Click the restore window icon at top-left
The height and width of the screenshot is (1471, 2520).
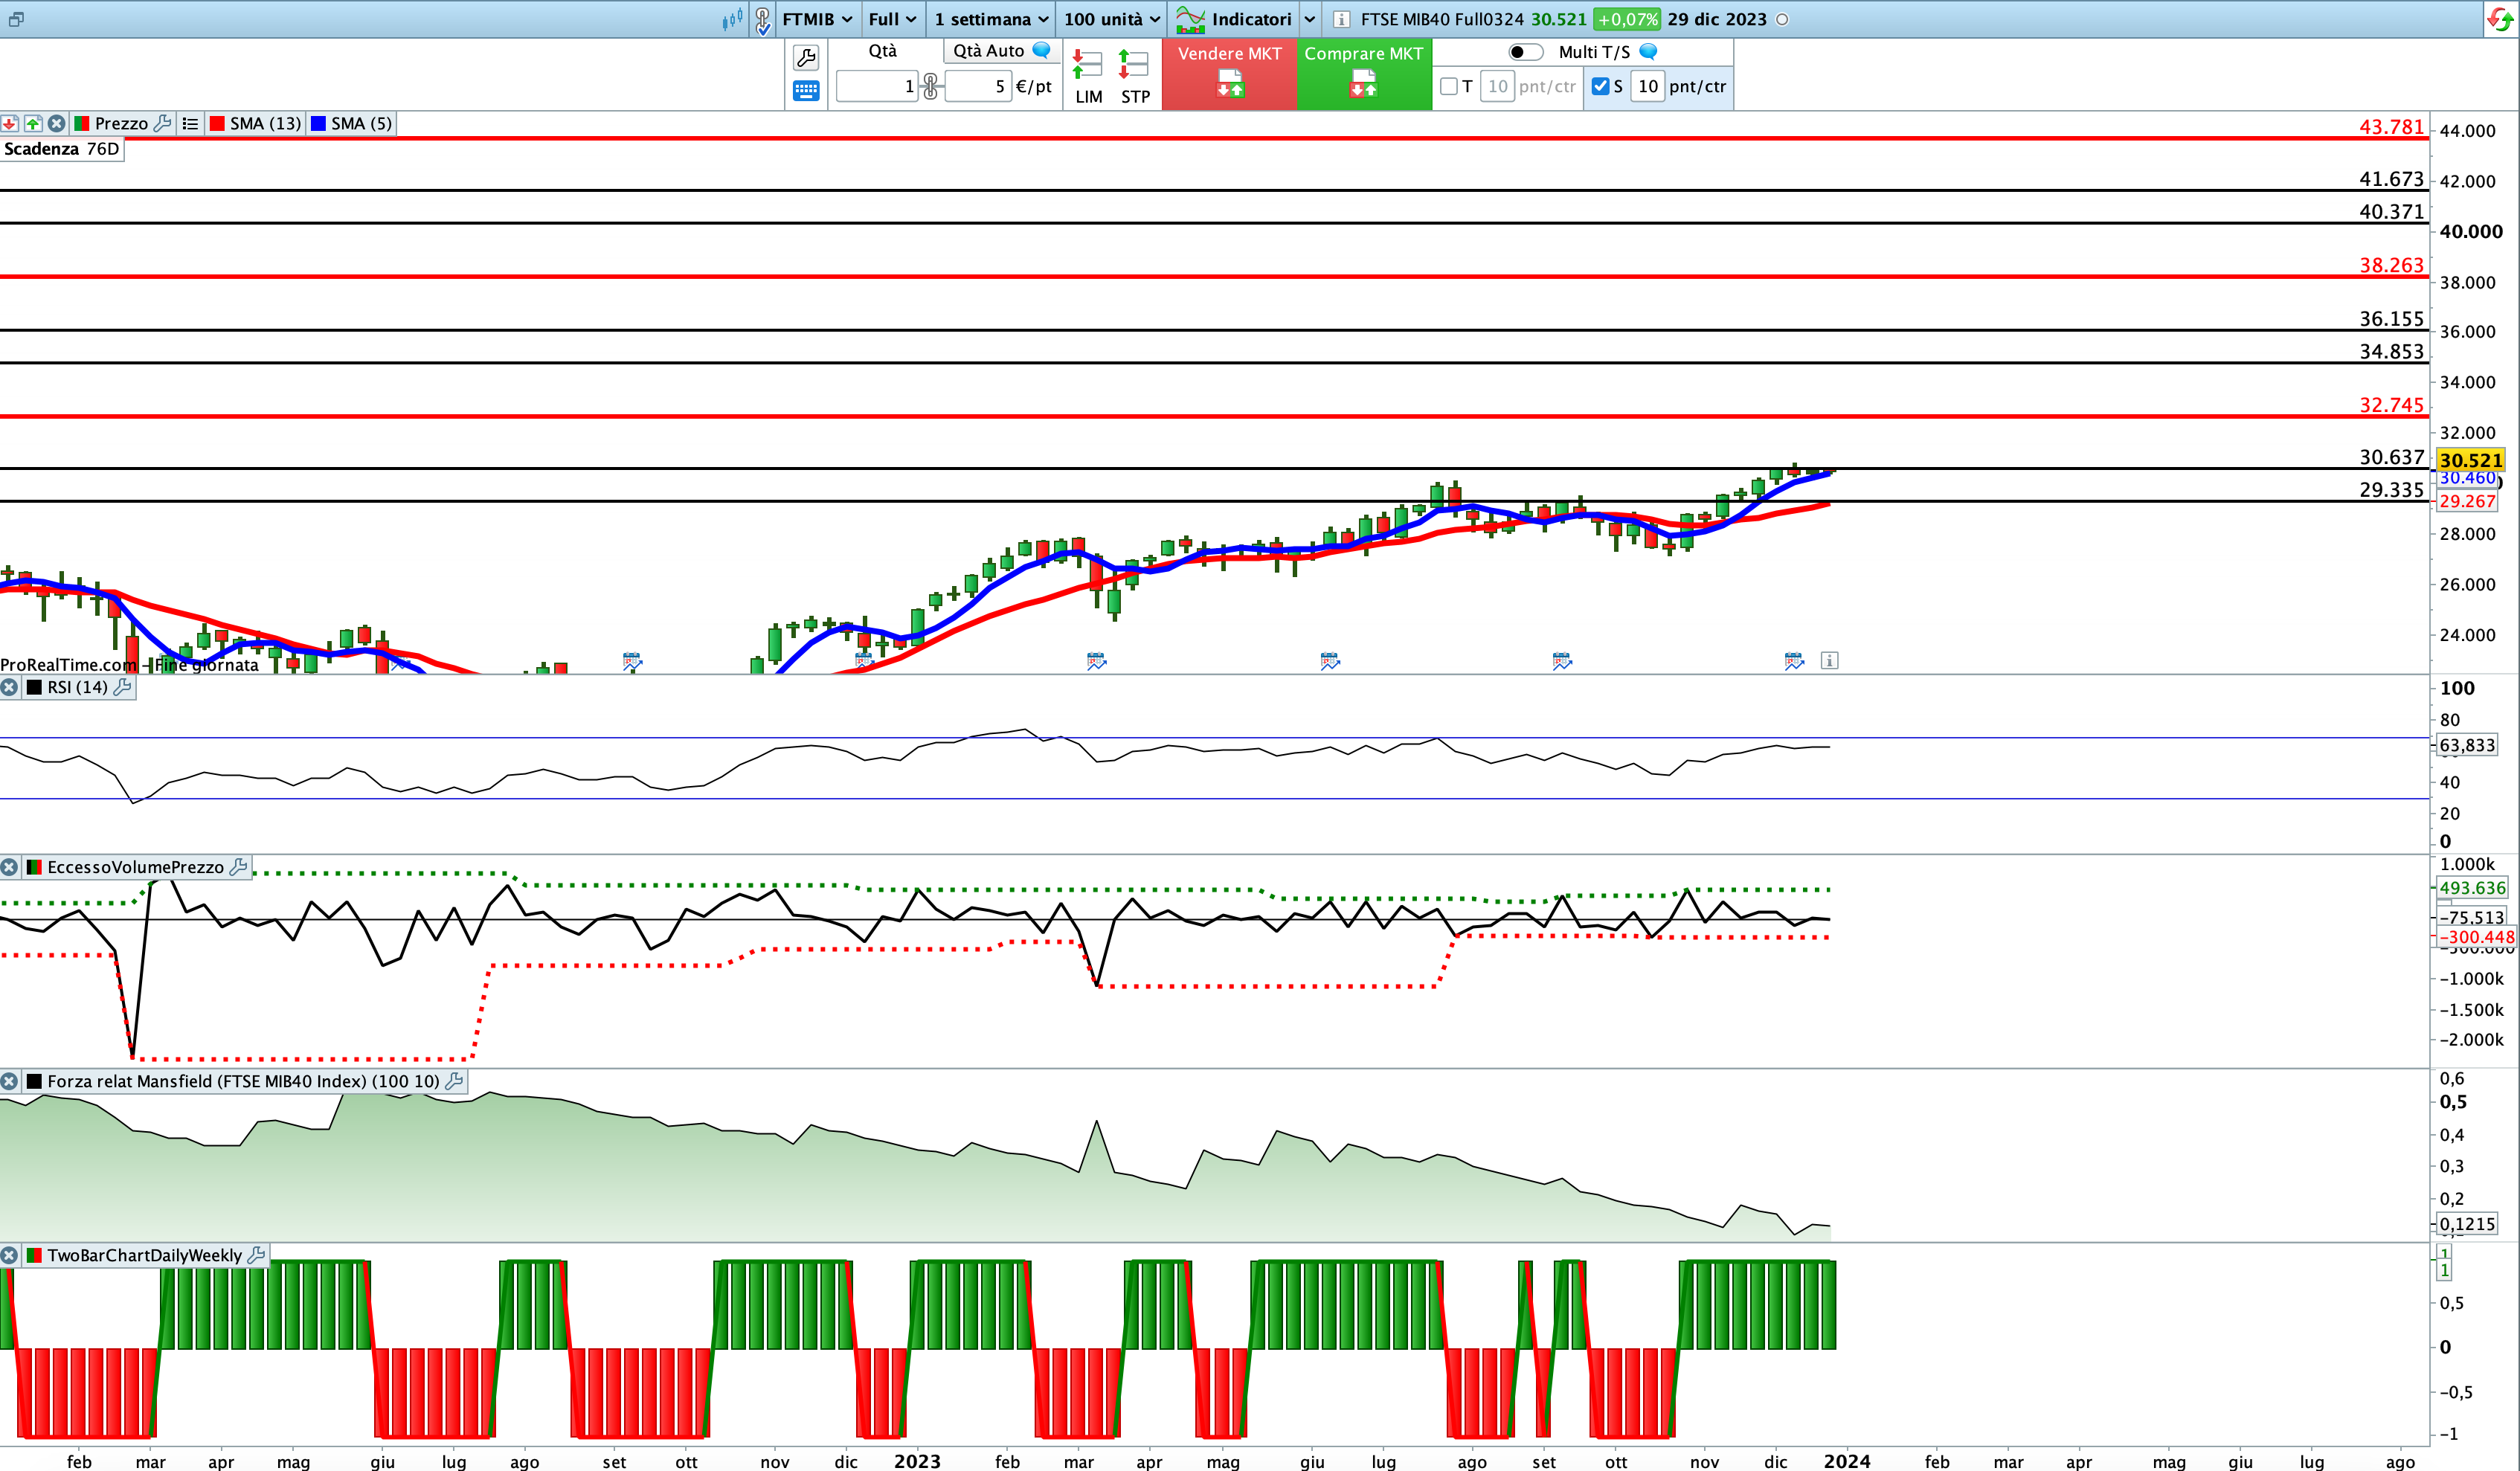pyautogui.click(x=16, y=19)
